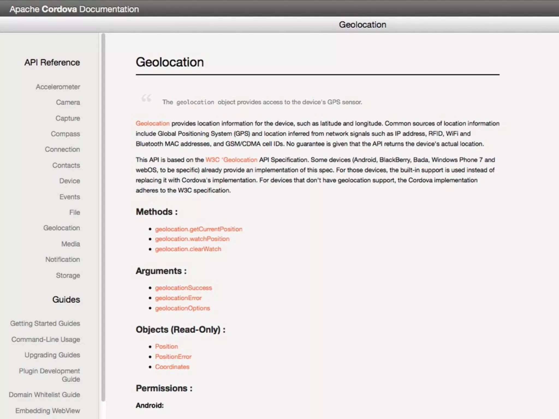Follow the geolocation.watchPosition link
Viewport: 559px width, 419px height.
192,239
